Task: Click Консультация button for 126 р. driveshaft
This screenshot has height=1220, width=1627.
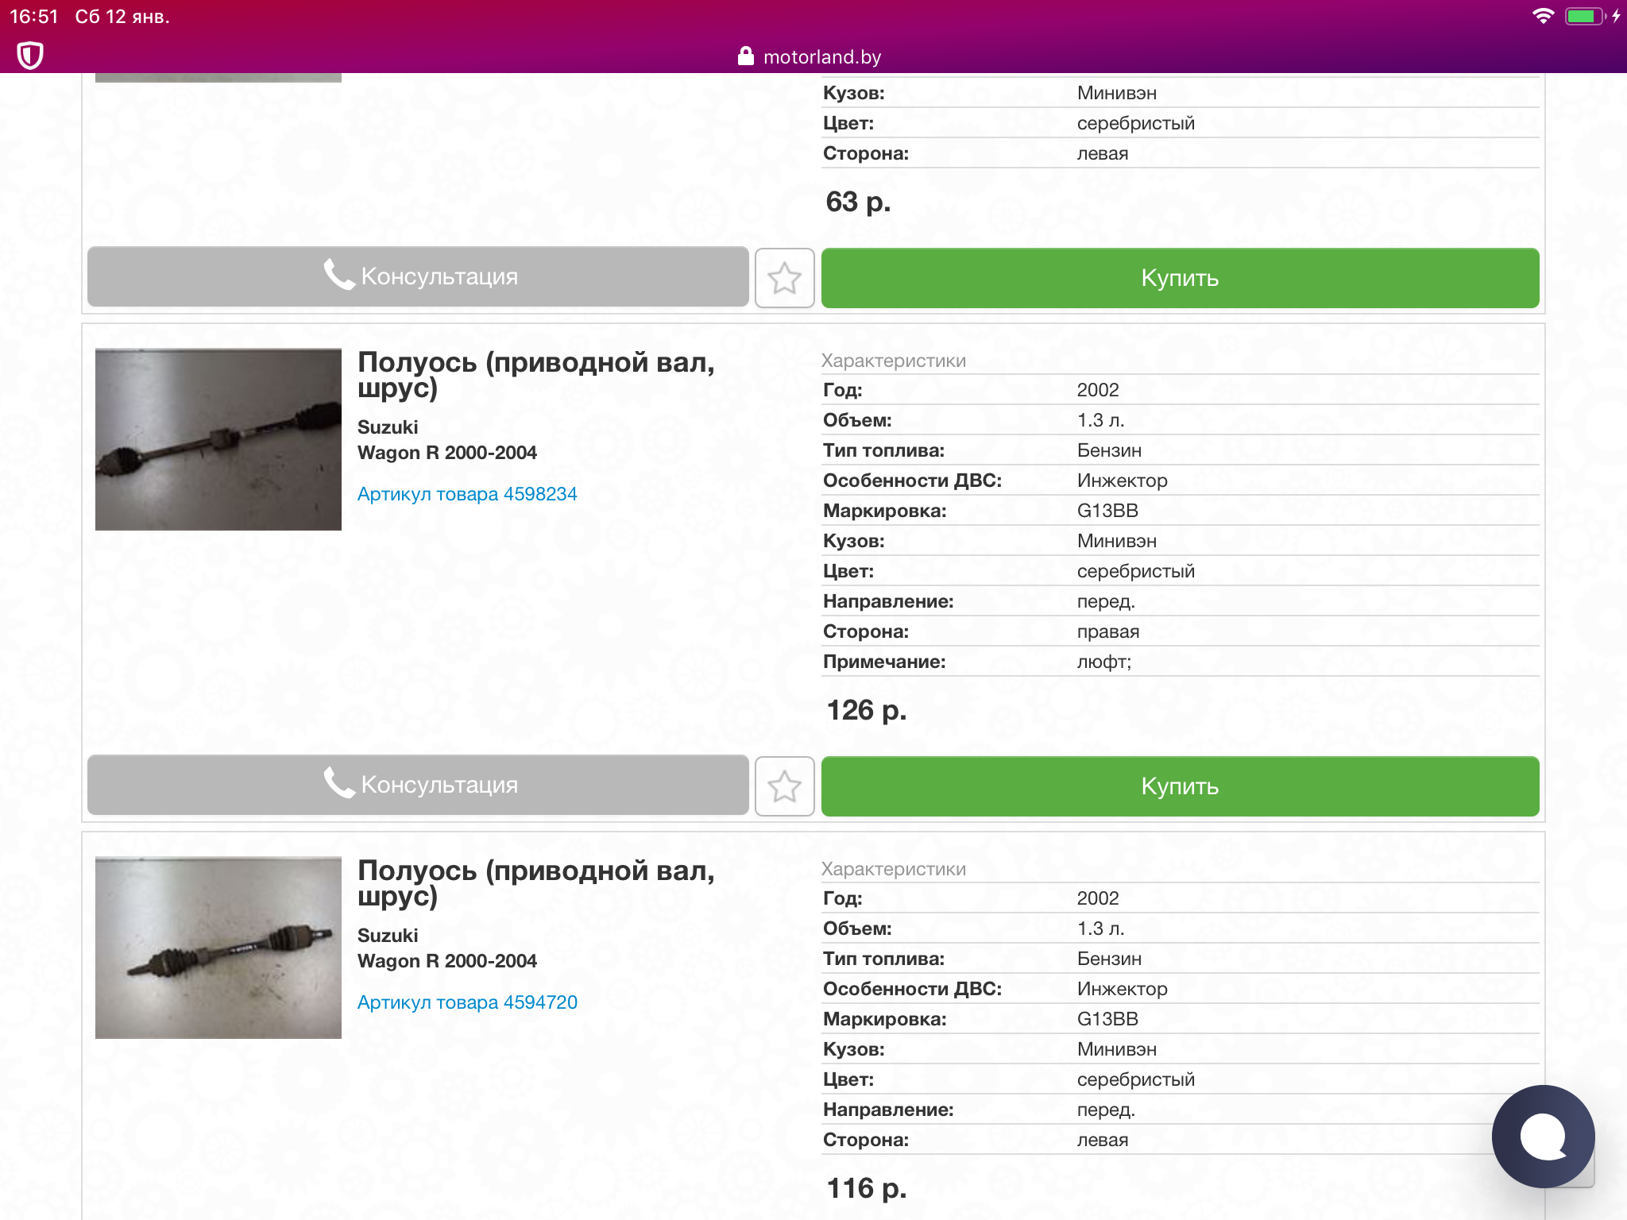Action: tap(418, 785)
